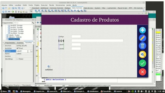The image size is (165, 93).
Task: Click the Save All icon in toolbar
Action: click(x=16, y=8)
